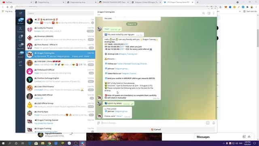Open the chat three-dot options menu
Viewport: 259px width, 146px height.
pyautogui.click(x=214, y=13)
